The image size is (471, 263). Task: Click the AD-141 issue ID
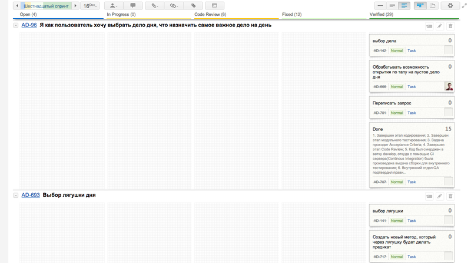pos(380,221)
